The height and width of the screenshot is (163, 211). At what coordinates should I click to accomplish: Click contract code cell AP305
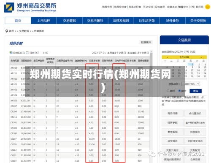tap(14, 101)
